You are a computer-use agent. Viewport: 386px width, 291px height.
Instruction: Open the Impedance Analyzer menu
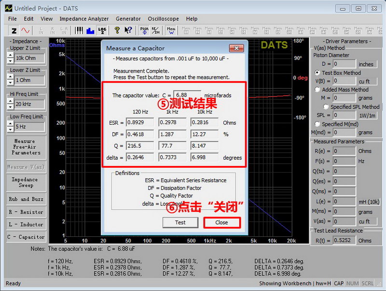[x=84, y=19]
